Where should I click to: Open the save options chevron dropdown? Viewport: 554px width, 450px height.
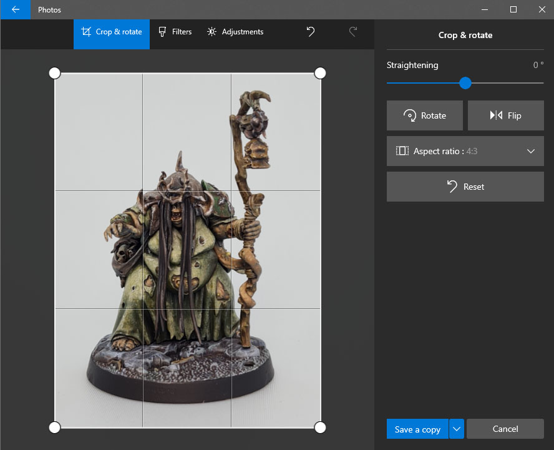tap(457, 429)
